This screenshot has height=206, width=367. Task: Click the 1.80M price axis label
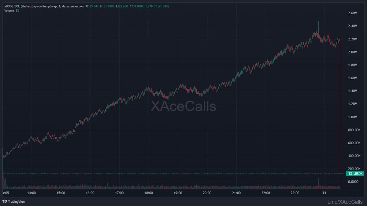353,65
